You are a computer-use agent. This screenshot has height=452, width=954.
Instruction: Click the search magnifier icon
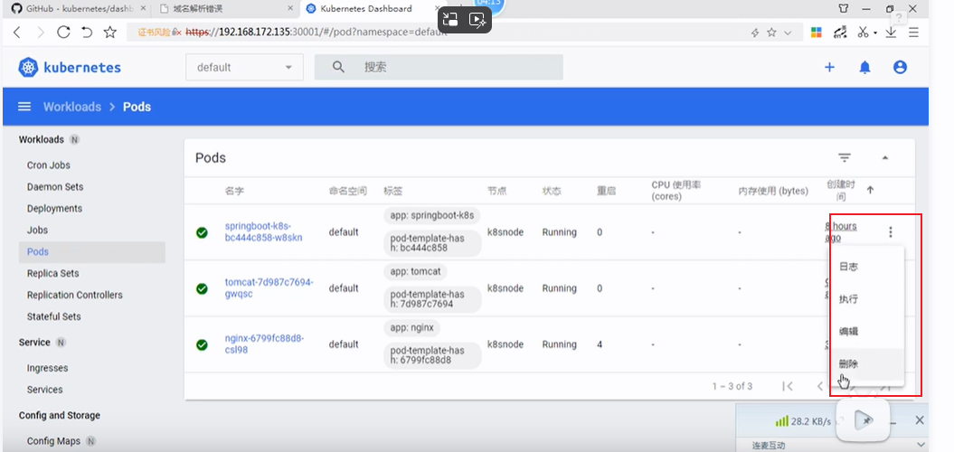pyautogui.click(x=338, y=67)
